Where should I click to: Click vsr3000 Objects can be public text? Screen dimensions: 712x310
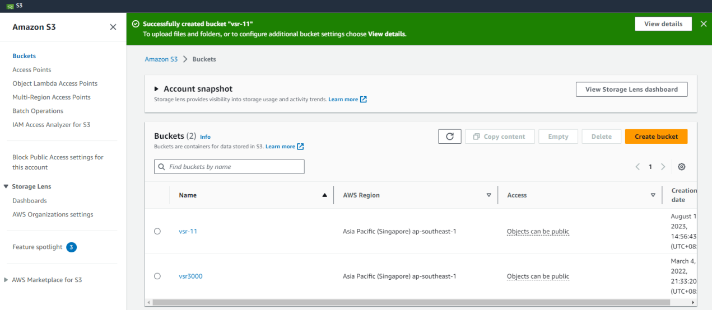(538, 276)
